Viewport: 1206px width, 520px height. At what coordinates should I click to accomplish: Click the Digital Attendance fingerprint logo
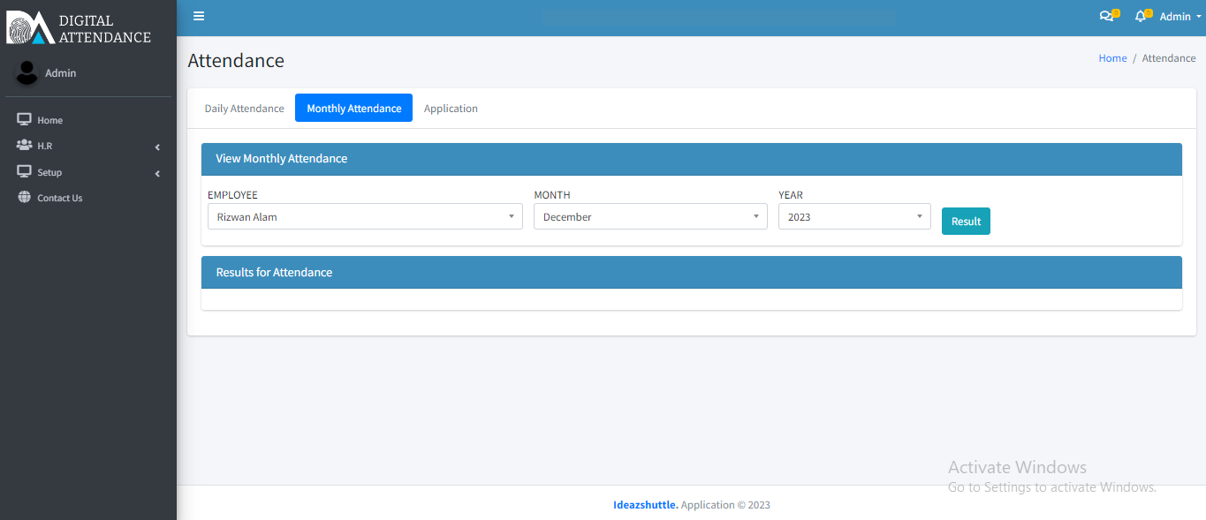31,27
